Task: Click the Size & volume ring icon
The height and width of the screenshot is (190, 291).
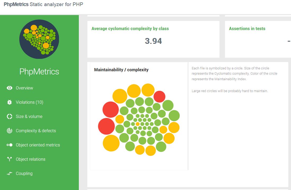Action: (10, 116)
